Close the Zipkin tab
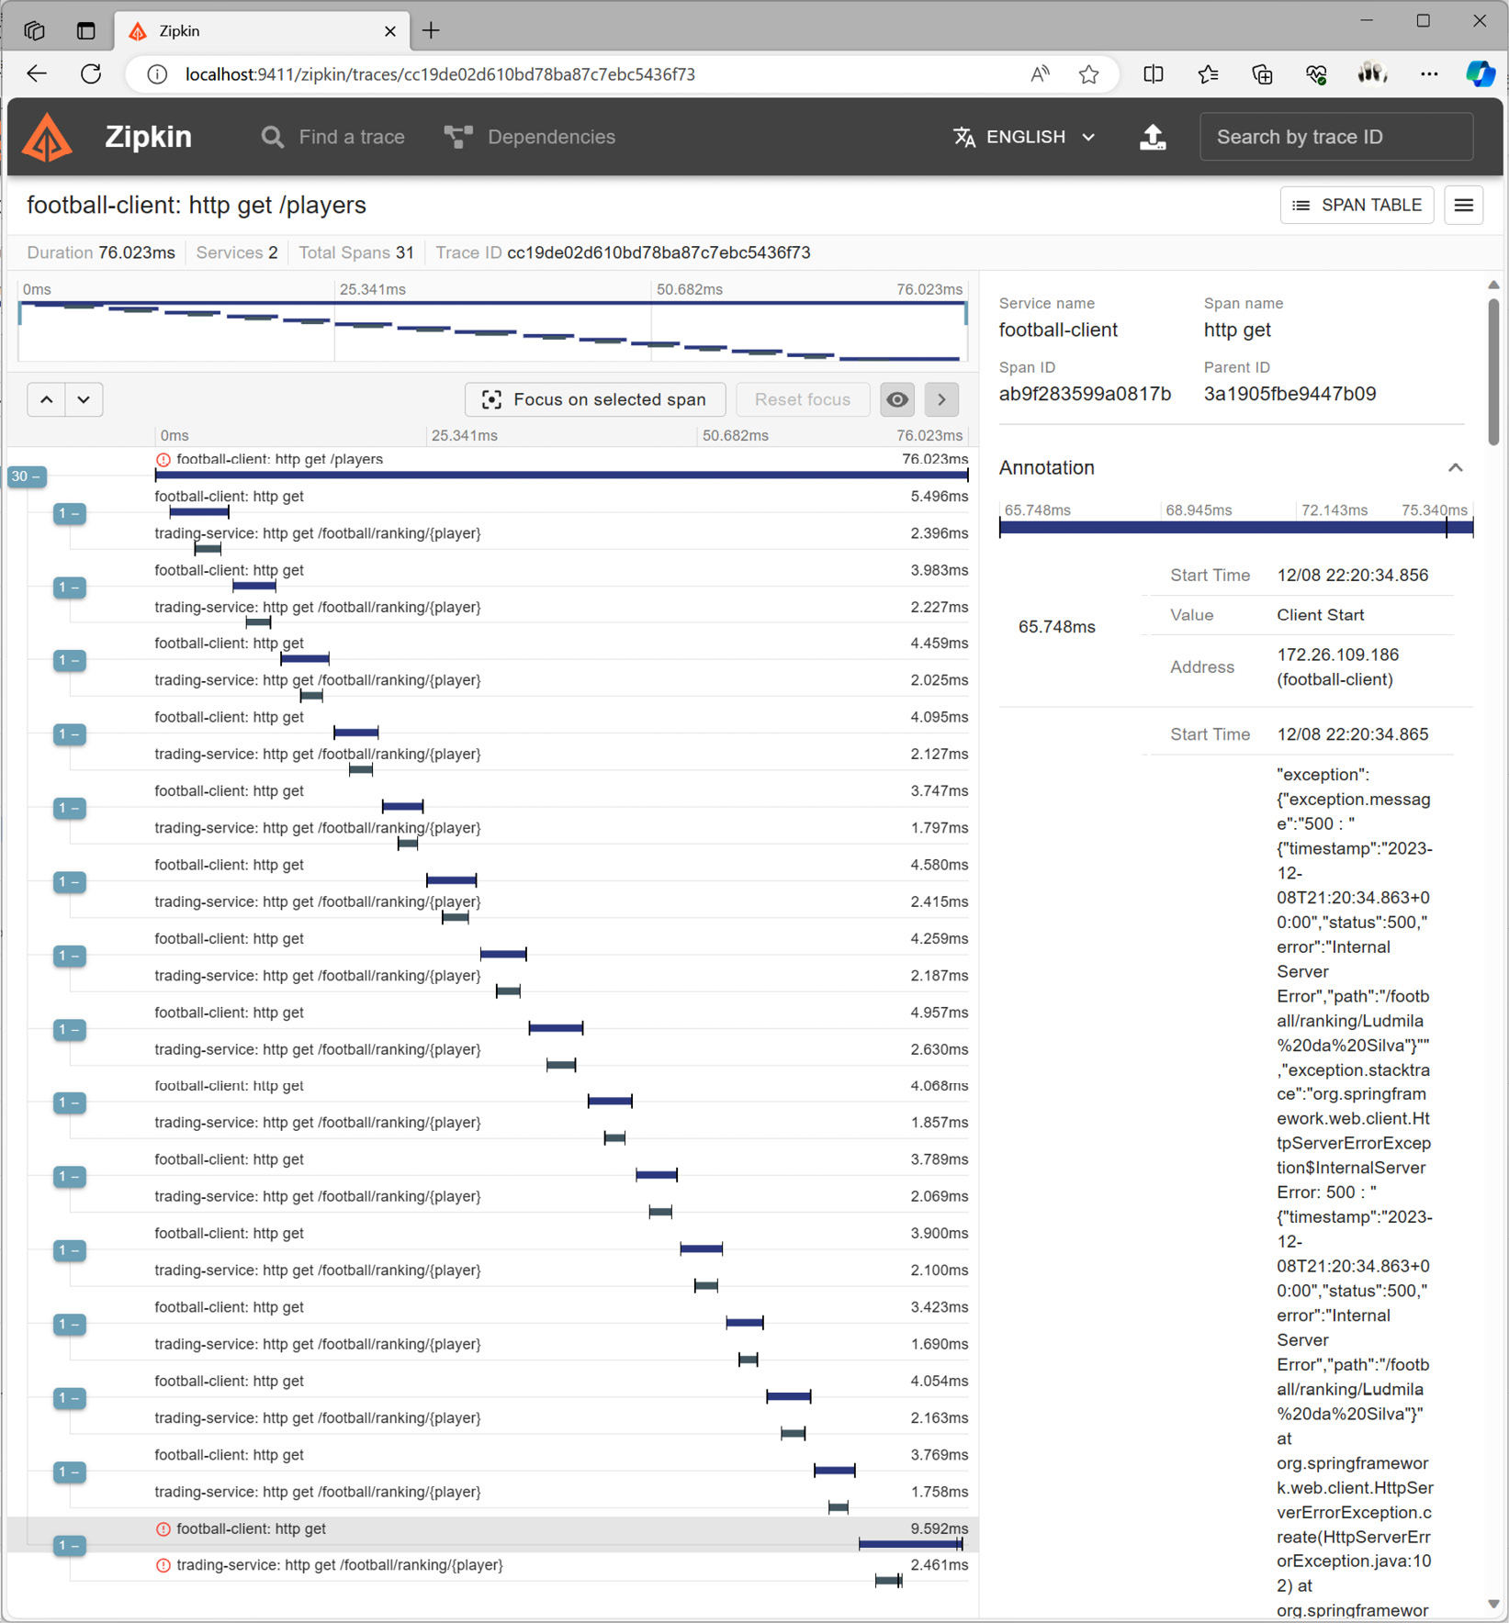This screenshot has width=1509, height=1623. 389,31
